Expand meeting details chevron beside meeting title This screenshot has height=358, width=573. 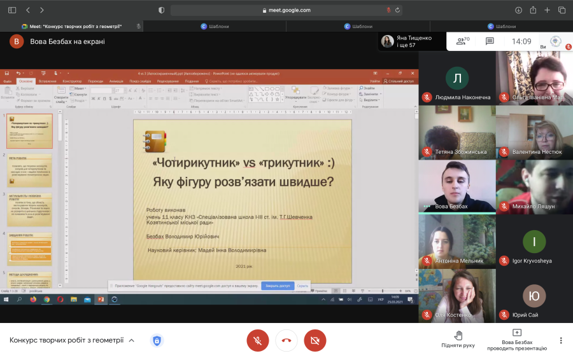pos(132,340)
